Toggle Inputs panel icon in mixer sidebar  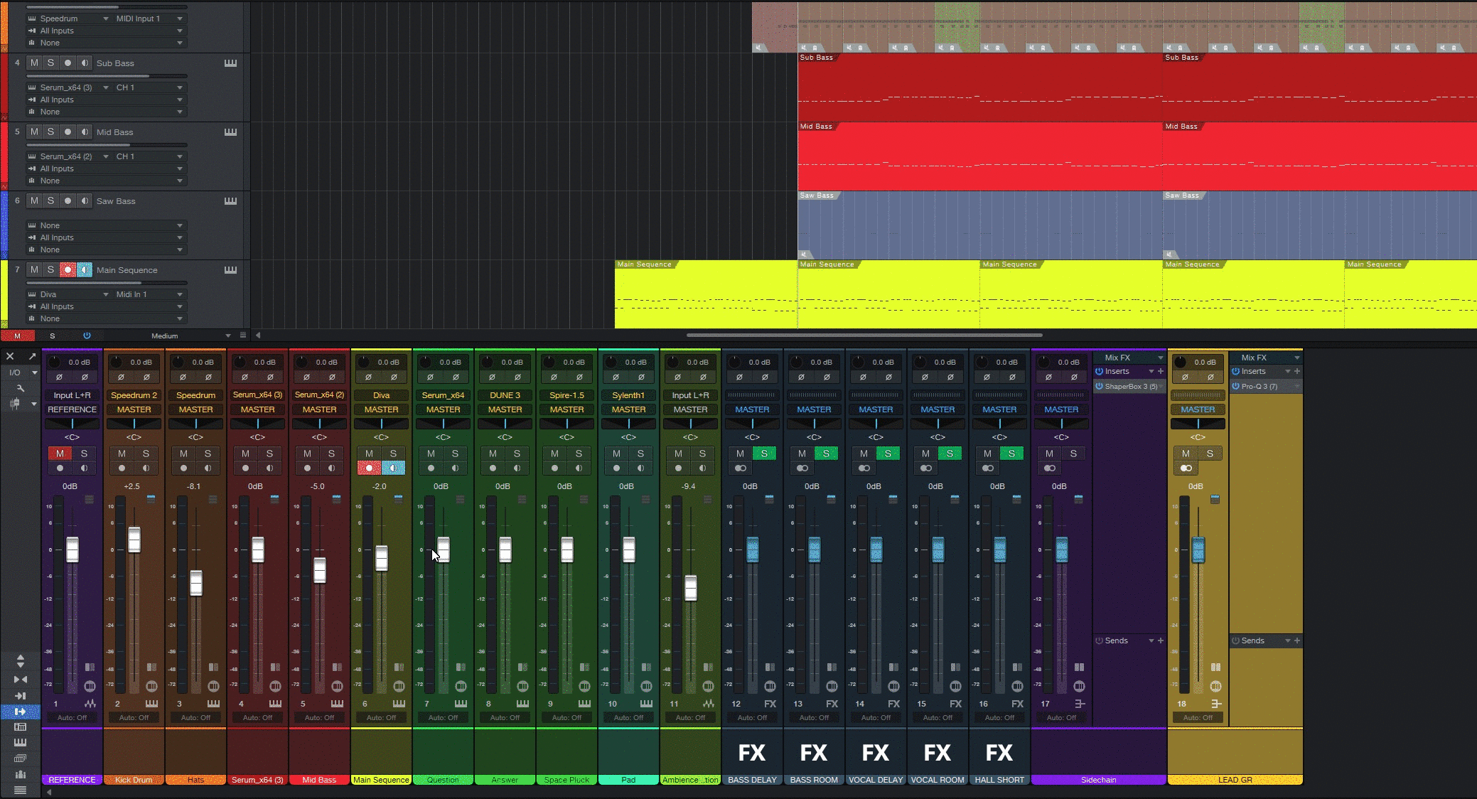[20, 696]
